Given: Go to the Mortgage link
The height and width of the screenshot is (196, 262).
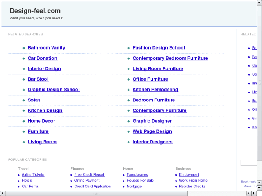Looking at the screenshot, I should (x=134, y=186).
